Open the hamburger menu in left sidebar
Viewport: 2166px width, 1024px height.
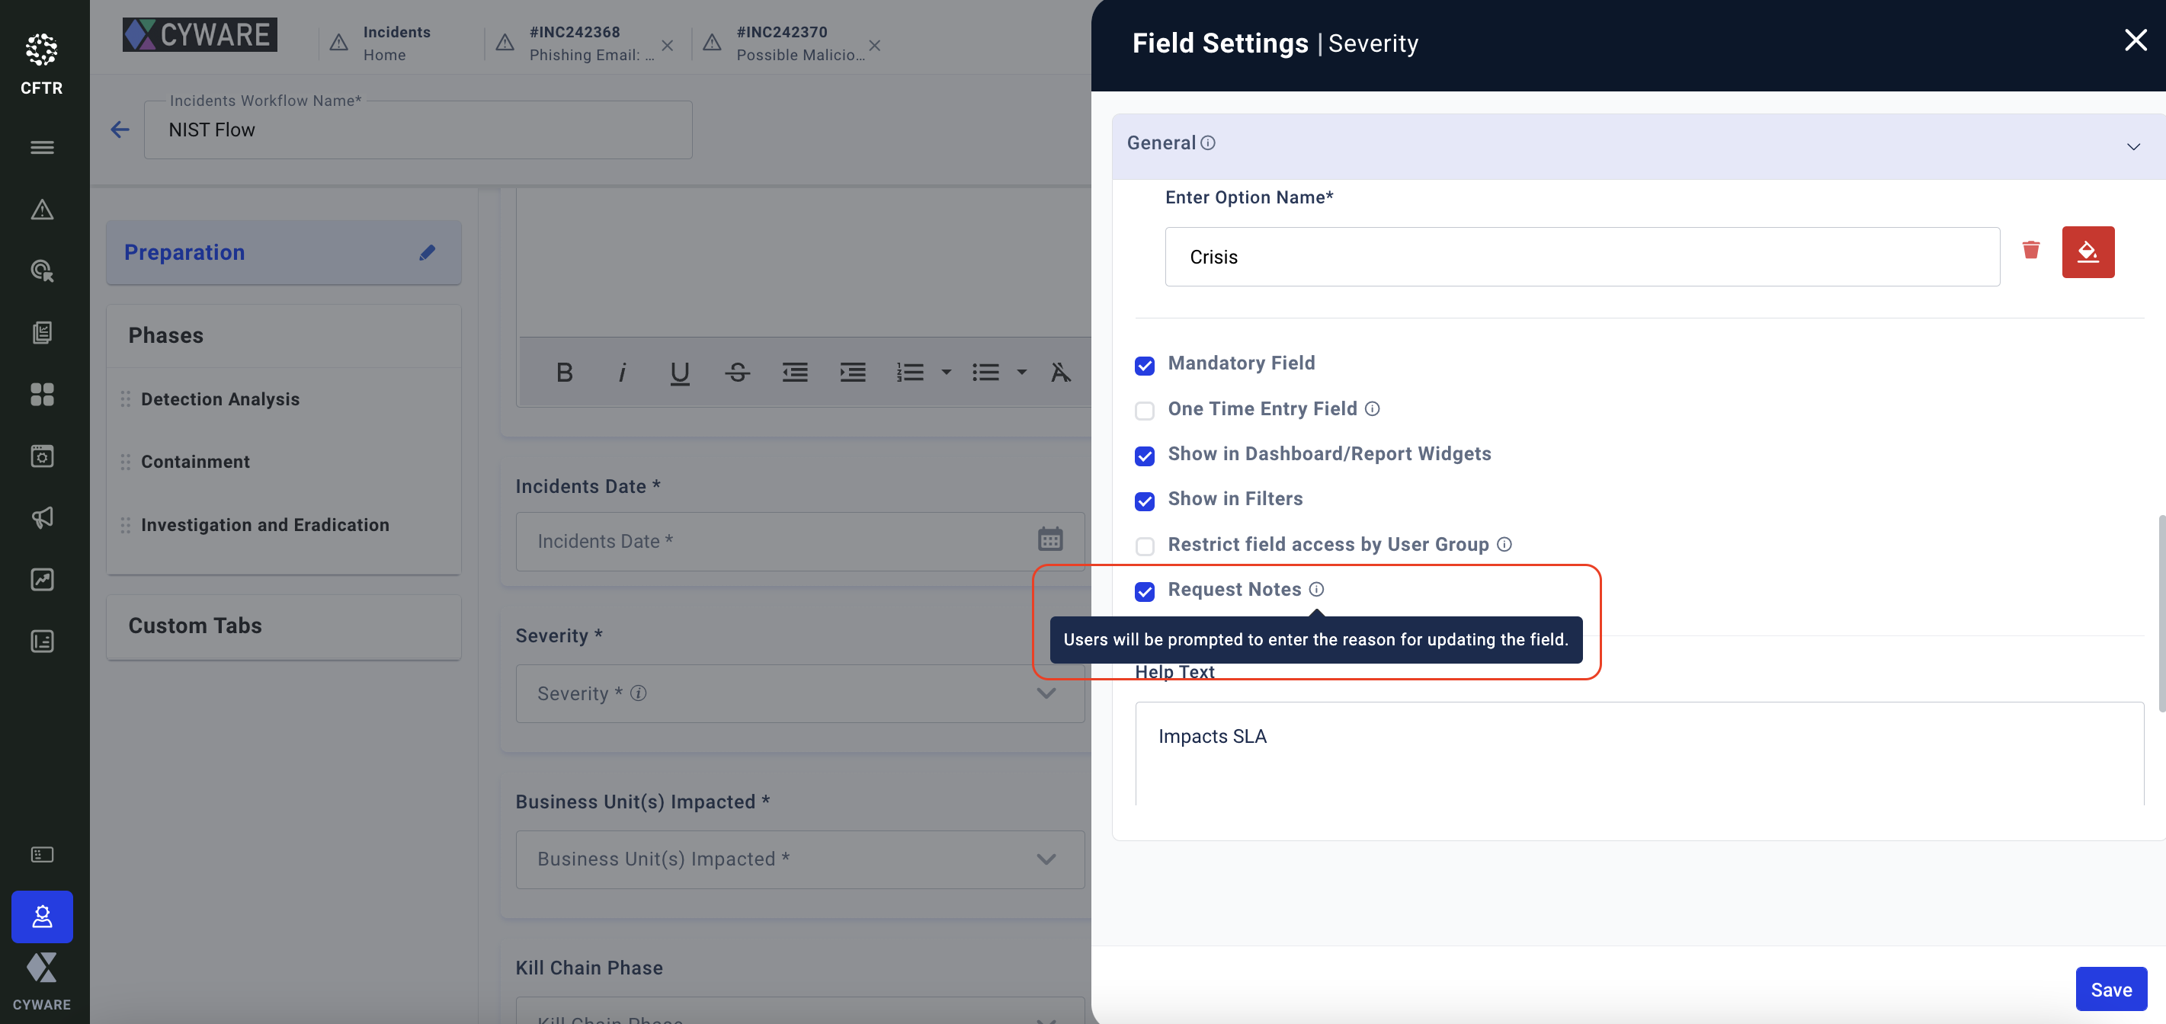[42, 148]
